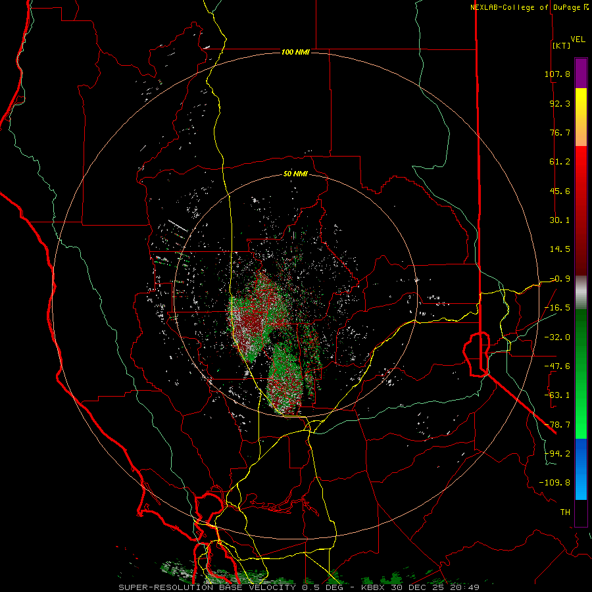Click the 30.1 velocity scale value
The width and height of the screenshot is (592, 592).
point(560,220)
